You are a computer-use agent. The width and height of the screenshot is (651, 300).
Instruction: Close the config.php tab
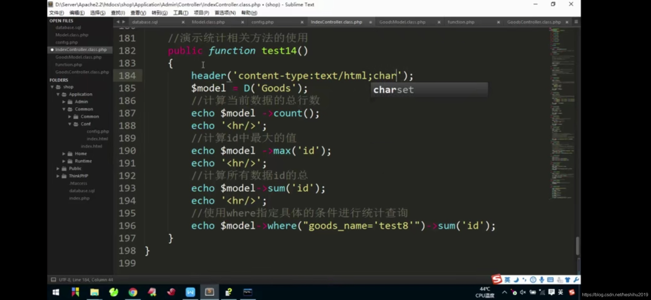(302, 22)
